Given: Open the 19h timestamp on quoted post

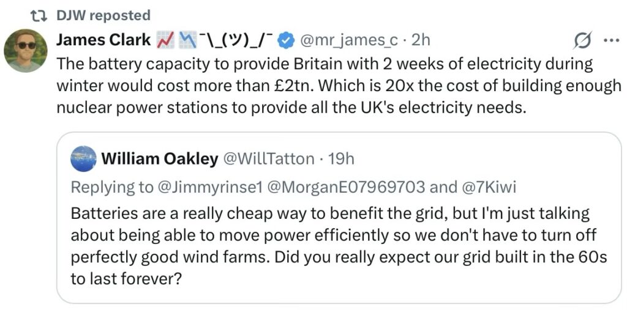Looking at the screenshot, I should click(x=341, y=159).
